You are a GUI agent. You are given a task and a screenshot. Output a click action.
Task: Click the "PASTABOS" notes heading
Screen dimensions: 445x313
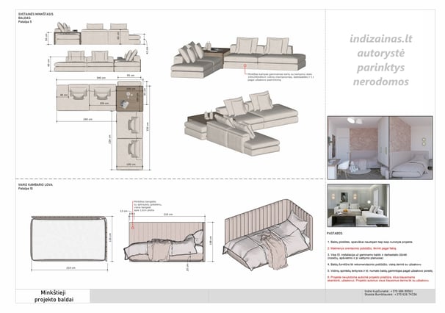334,233
